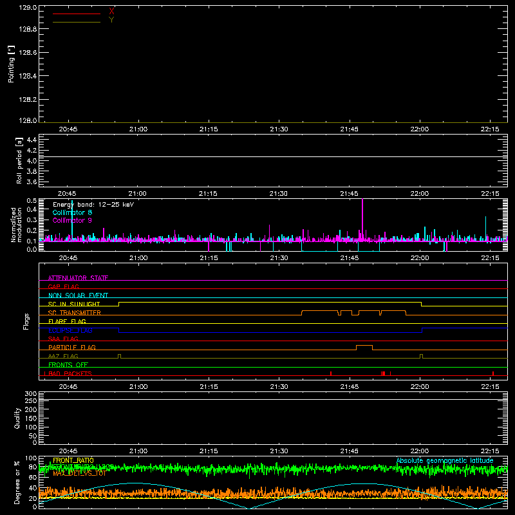
Task: Click the Y legend label in Pointing panel
Action: point(111,20)
